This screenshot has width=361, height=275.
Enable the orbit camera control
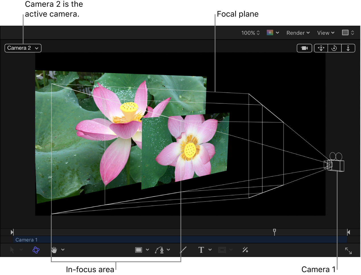point(334,48)
